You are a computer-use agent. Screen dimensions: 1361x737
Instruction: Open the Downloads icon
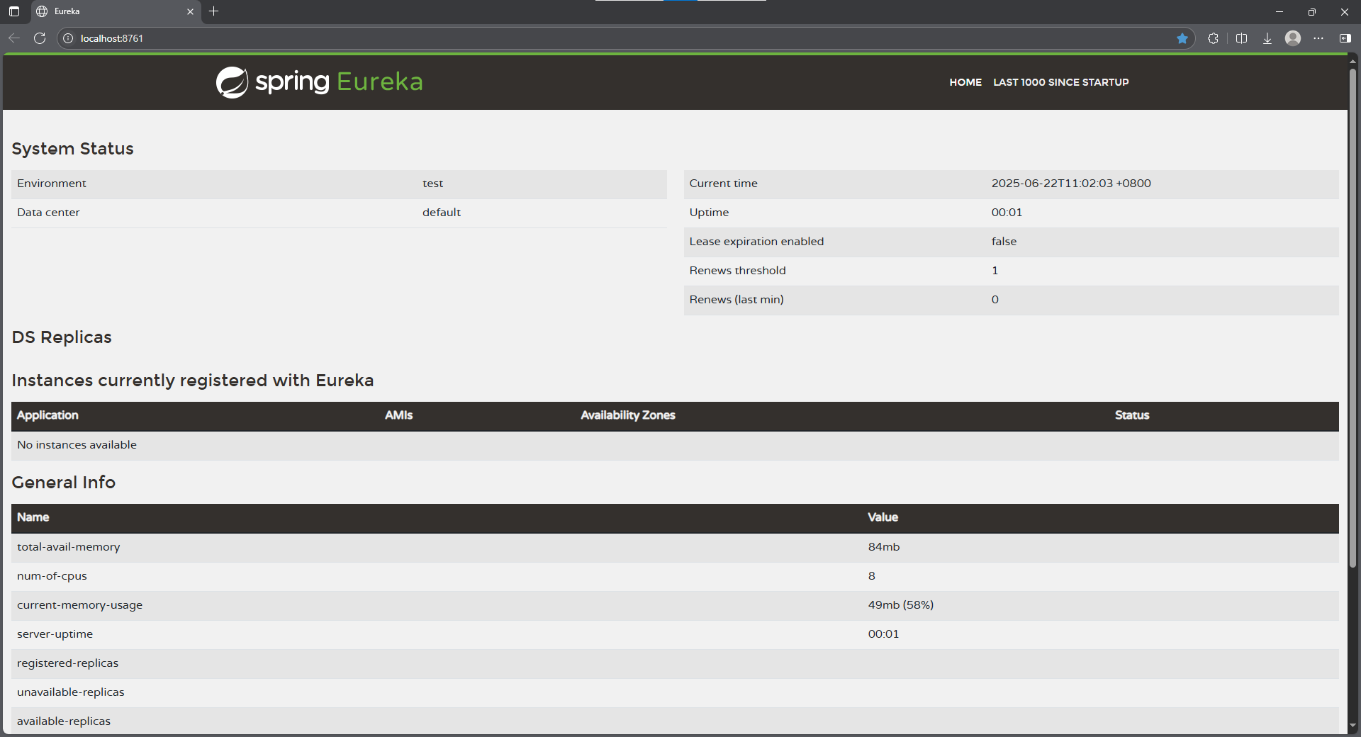[1267, 38]
